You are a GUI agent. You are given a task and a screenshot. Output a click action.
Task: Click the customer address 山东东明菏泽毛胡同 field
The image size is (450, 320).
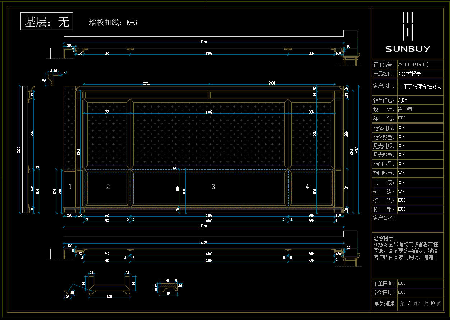pyautogui.click(x=419, y=86)
